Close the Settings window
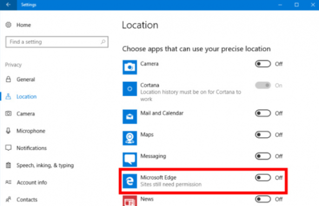Viewport: 319px width, 206px height. [313, 5]
